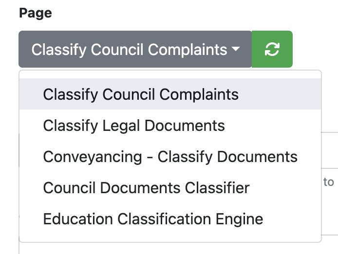
Task: Choose the Education Classification Engine entry
Action: point(153,219)
